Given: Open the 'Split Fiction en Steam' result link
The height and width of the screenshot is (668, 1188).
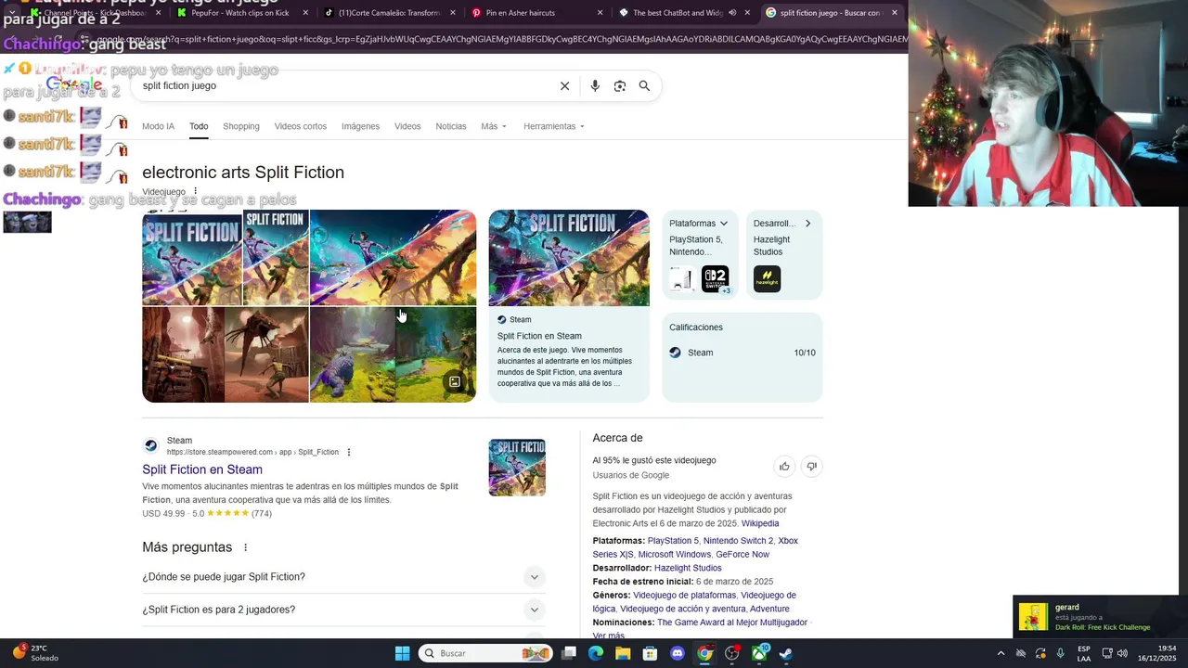Looking at the screenshot, I should (202, 469).
